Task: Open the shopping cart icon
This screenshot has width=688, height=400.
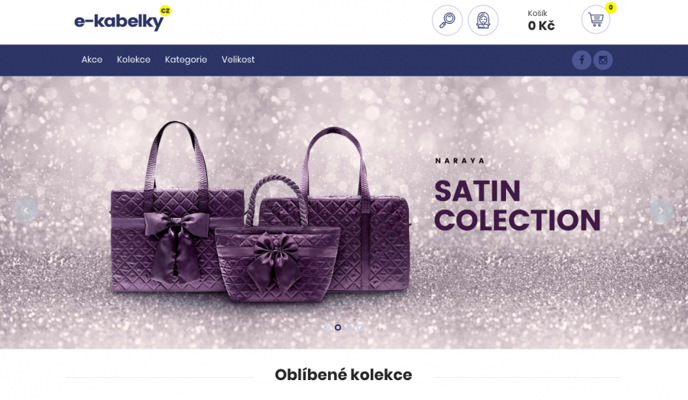Action: tap(596, 20)
